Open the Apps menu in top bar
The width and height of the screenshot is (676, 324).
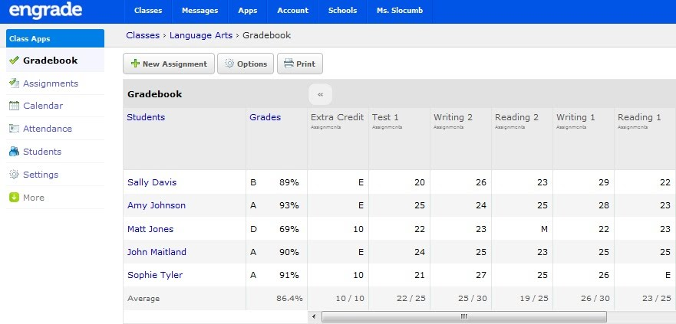(x=247, y=11)
